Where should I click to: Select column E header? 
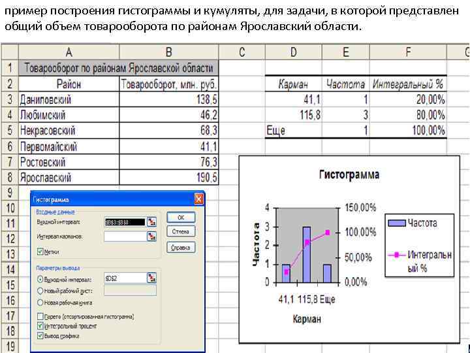pos(345,52)
